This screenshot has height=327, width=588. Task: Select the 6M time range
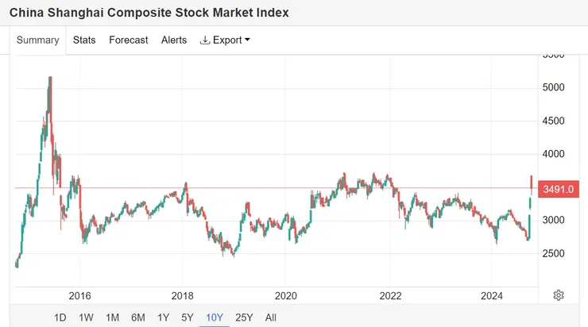[x=138, y=317]
